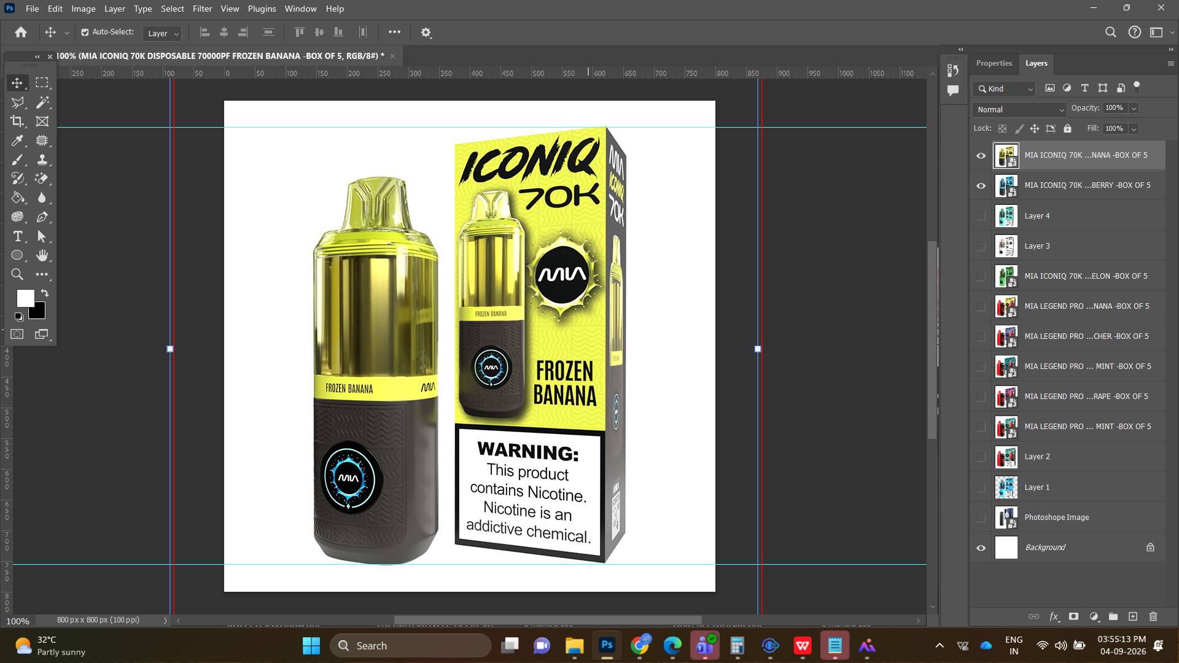The width and height of the screenshot is (1179, 663).
Task: Uncheck the Auto-Select checkbox
Action: click(x=85, y=33)
